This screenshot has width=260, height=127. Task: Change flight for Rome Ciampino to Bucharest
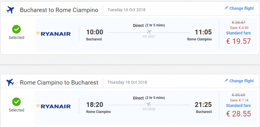(241, 81)
